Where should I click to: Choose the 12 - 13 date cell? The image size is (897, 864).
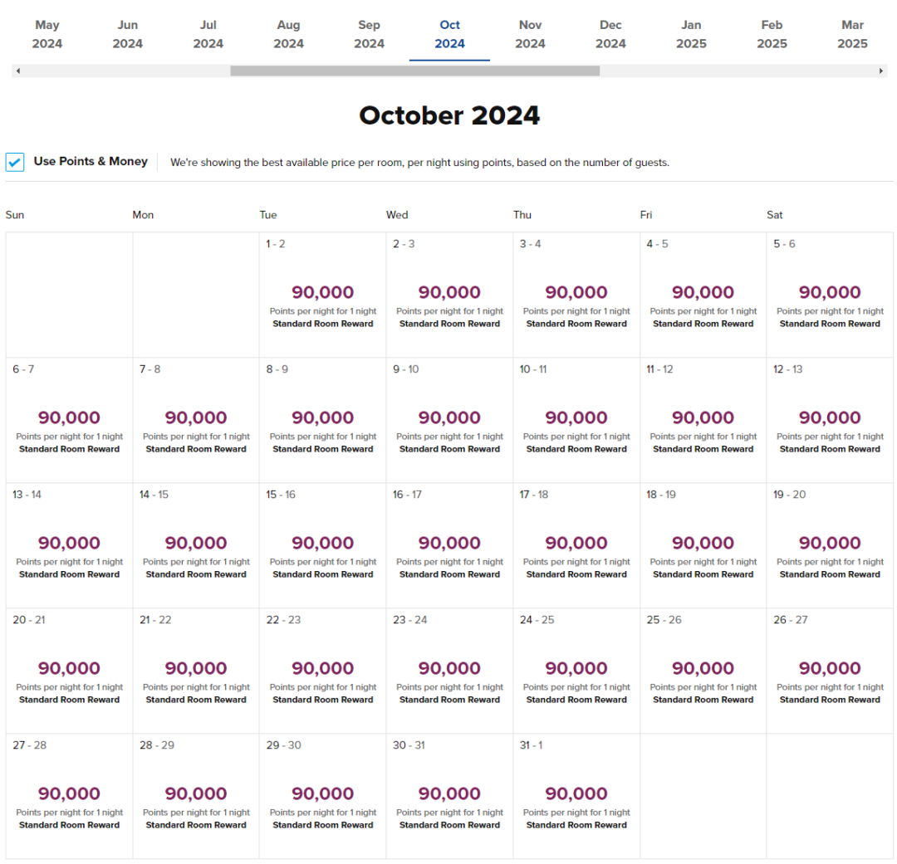(x=830, y=420)
